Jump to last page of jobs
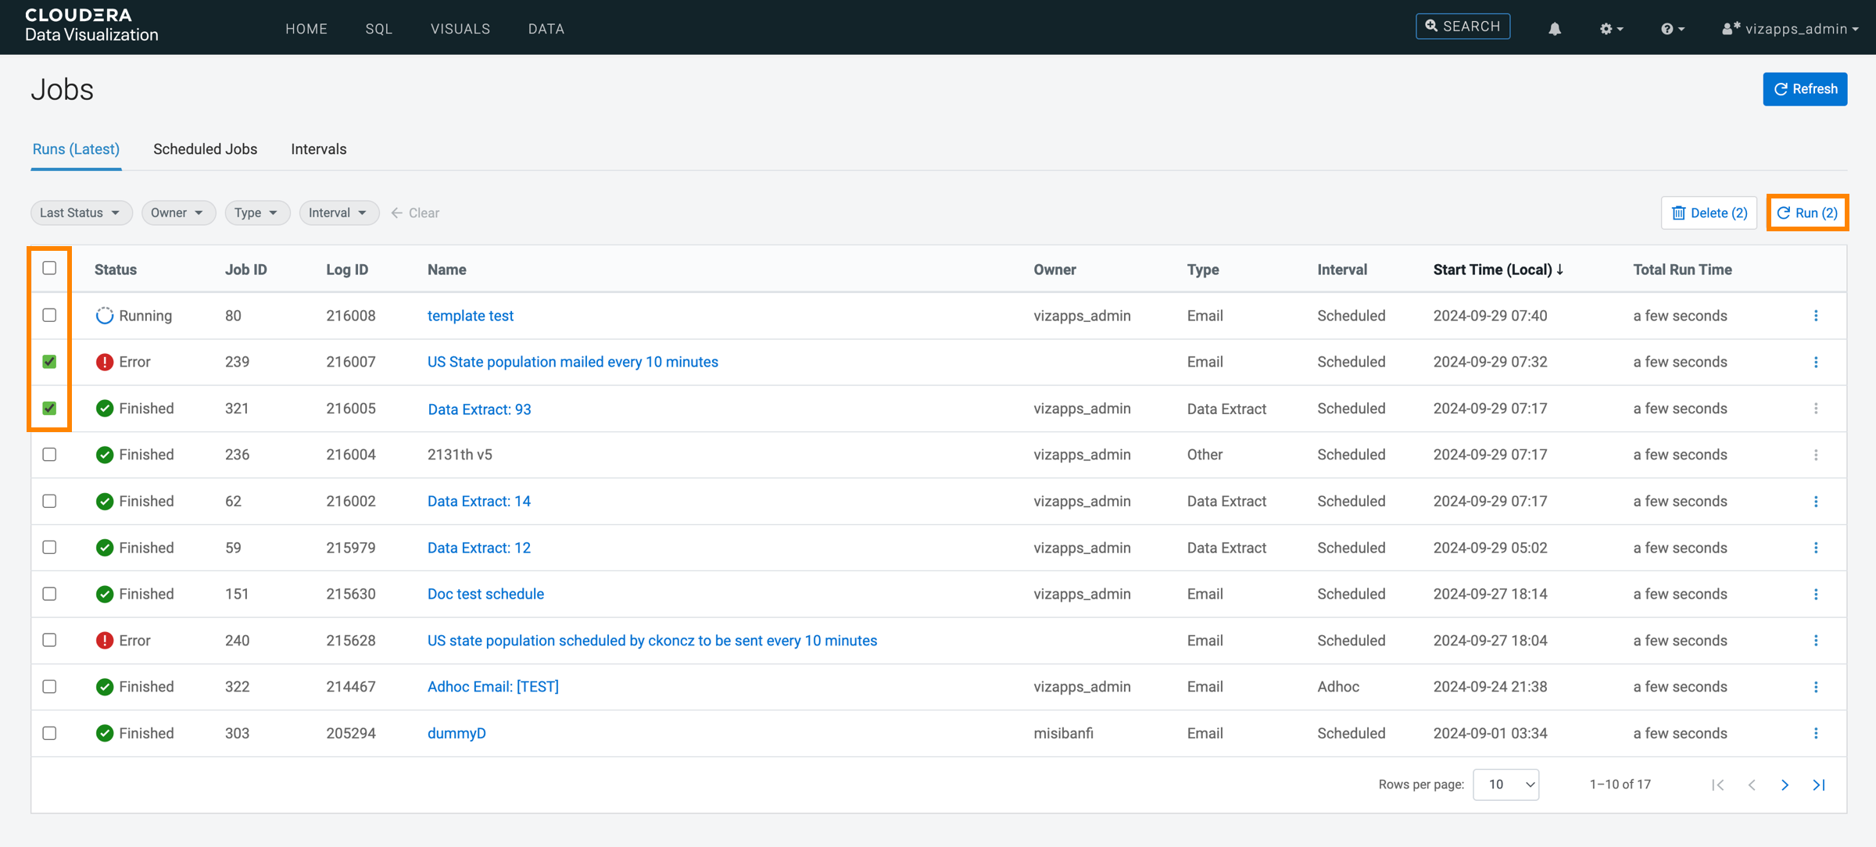1876x847 pixels. click(1819, 784)
